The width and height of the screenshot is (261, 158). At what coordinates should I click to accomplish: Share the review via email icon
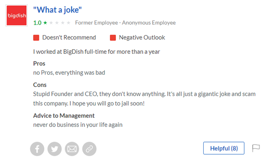pyautogui.click(x=72, y=149)
